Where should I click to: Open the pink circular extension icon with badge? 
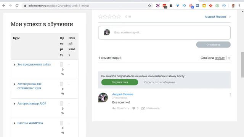tap(191, 6)
